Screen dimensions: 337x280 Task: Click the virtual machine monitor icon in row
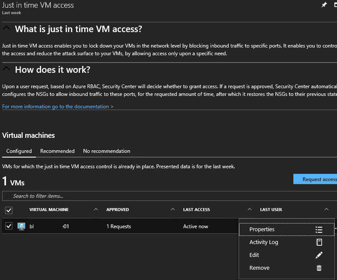(21, 226)
